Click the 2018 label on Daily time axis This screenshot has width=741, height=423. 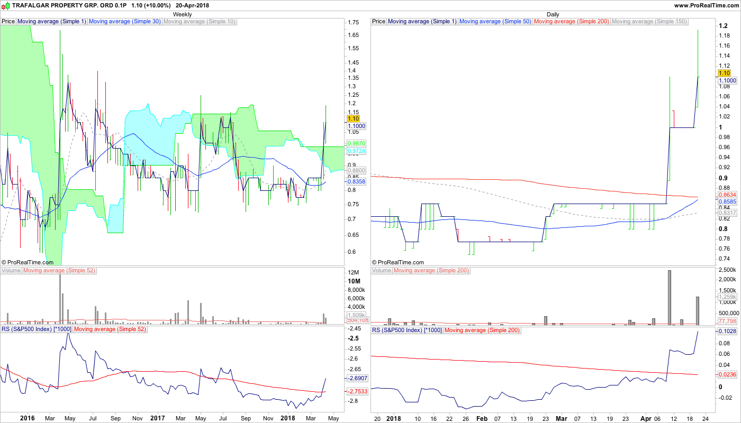coord(393,418)
